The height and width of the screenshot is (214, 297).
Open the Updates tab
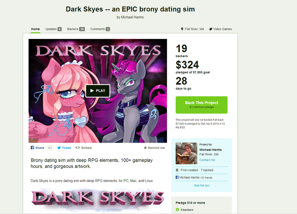click(53, 29)
